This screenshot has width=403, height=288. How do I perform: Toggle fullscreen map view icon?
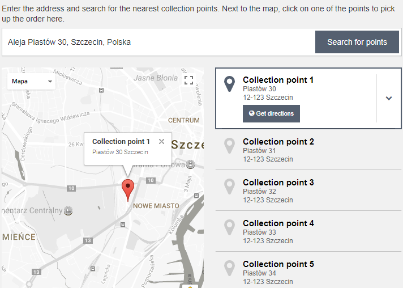[x=188, y=81]
